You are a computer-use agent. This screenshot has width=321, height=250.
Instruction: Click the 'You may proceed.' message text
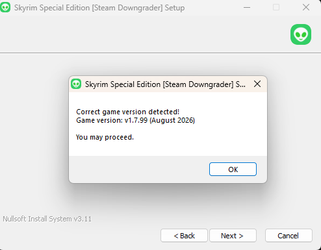105,137
